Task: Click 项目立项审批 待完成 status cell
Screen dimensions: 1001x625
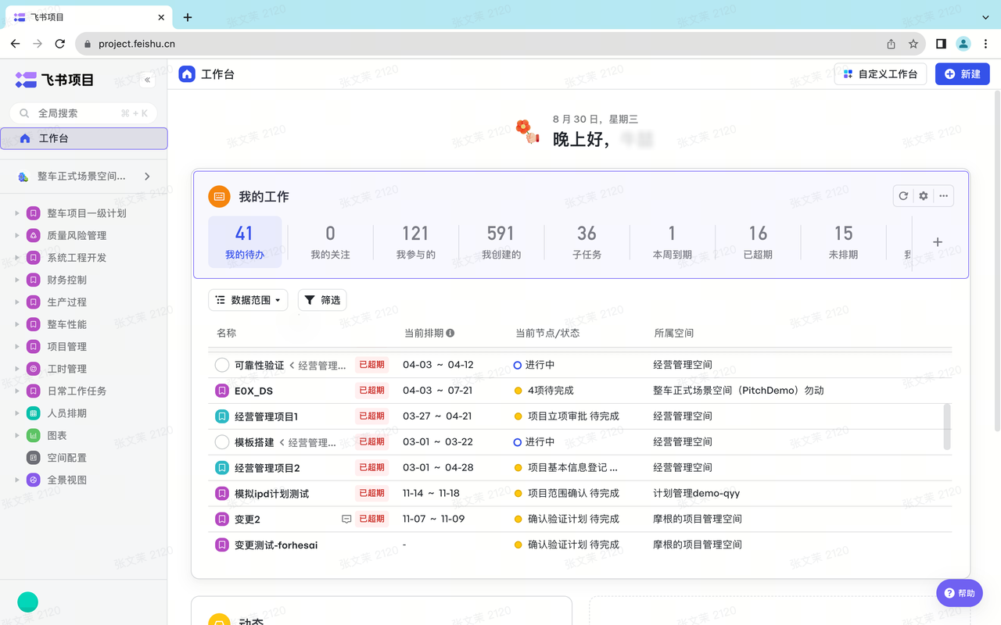Action: tap(573, 416)
